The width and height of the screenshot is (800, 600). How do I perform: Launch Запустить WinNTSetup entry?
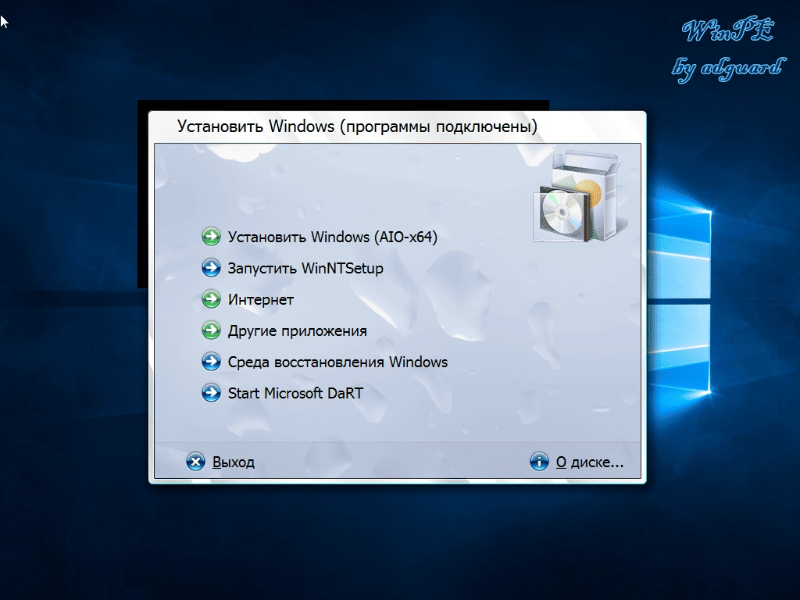305,269
